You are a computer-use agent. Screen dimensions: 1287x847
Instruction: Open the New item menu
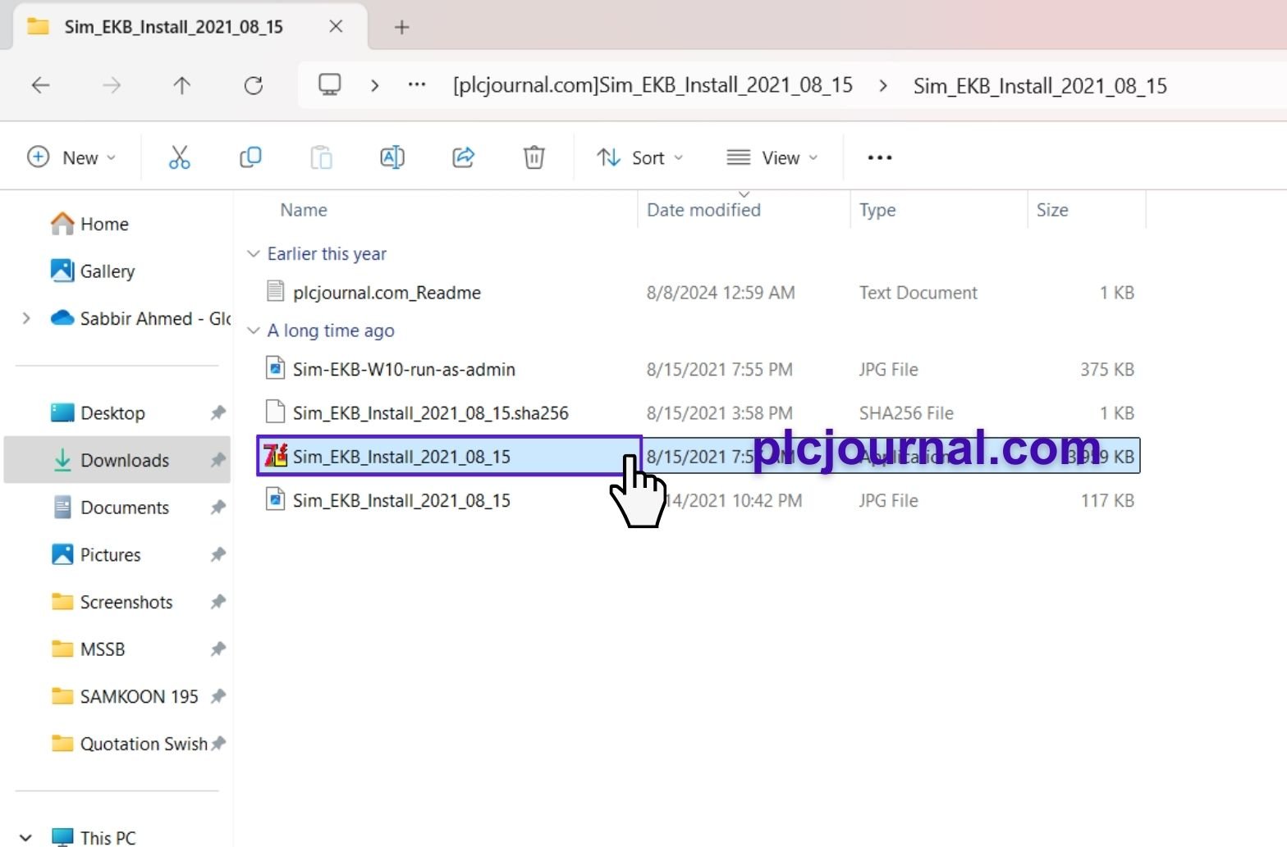[71, 157]
